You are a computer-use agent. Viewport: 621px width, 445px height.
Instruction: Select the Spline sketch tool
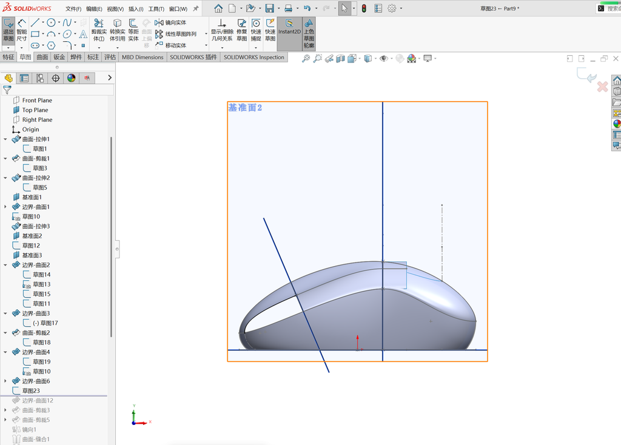67,22
